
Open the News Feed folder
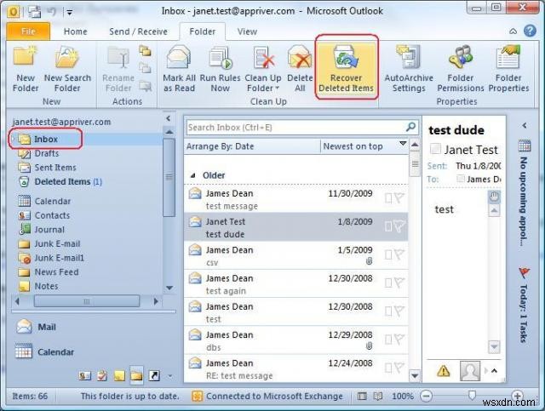pos(56,272)
